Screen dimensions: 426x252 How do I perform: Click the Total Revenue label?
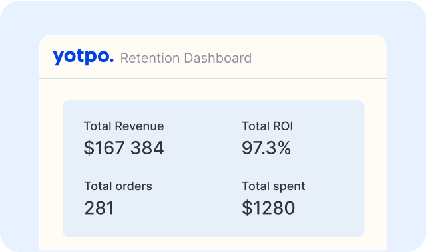pyautogui.click(x=124, y=126)
